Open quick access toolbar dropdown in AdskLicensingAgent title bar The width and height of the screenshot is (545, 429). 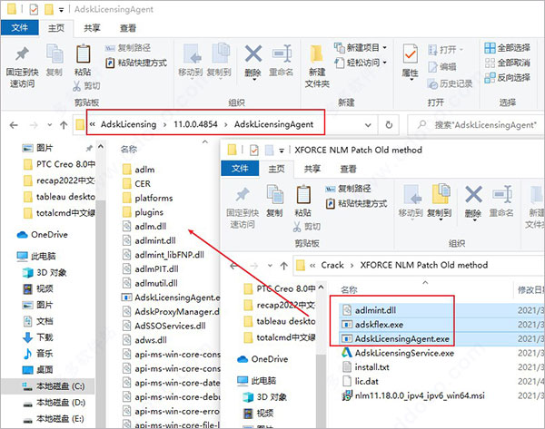(x=61, y=10)
